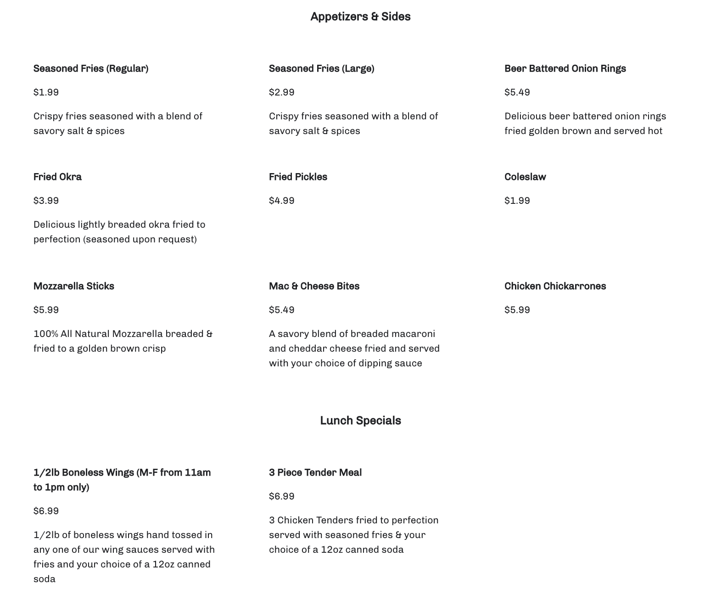Viewport: 716px width, 595px height.
Task: Click the Coleslaw item title
Action: tap(525, 177)
